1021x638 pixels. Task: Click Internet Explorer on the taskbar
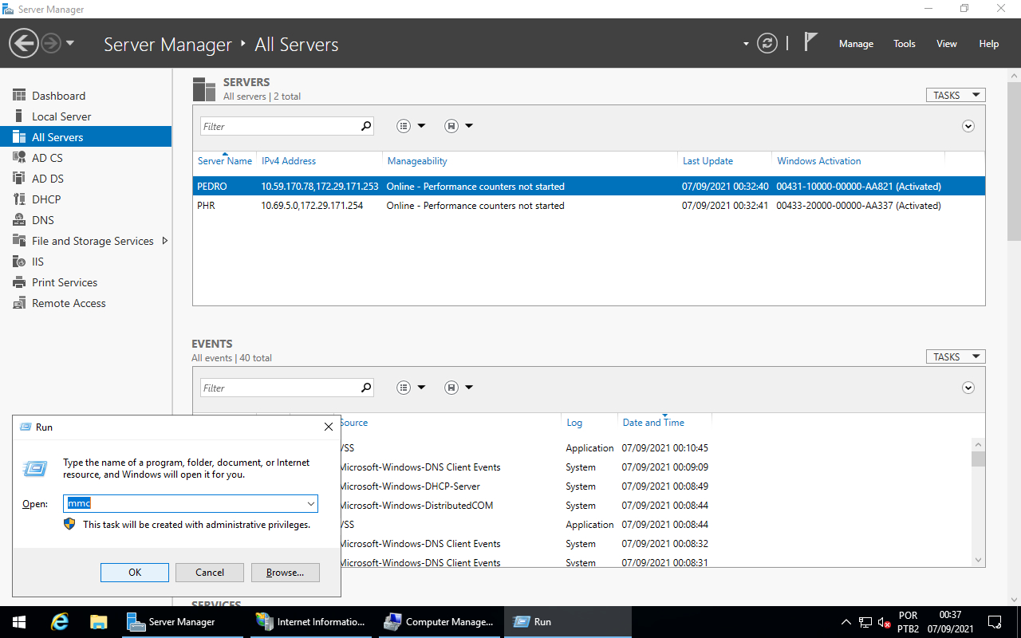(x=60, y=621)
